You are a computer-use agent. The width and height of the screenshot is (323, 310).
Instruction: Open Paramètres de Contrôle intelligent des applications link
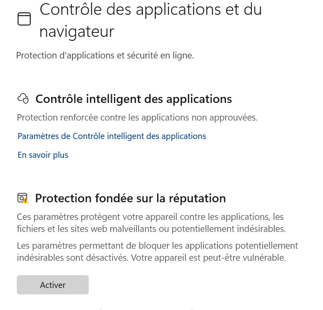[112, 136]
